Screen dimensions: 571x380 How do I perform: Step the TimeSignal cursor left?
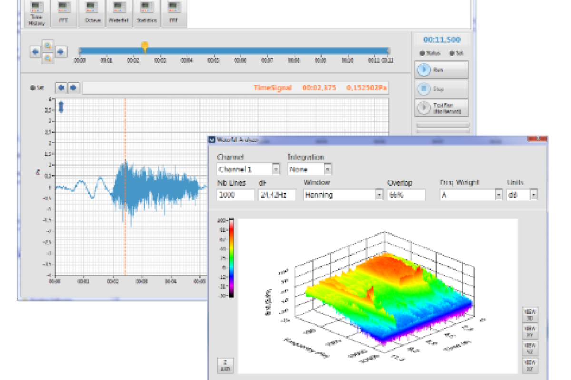(61, 87)
